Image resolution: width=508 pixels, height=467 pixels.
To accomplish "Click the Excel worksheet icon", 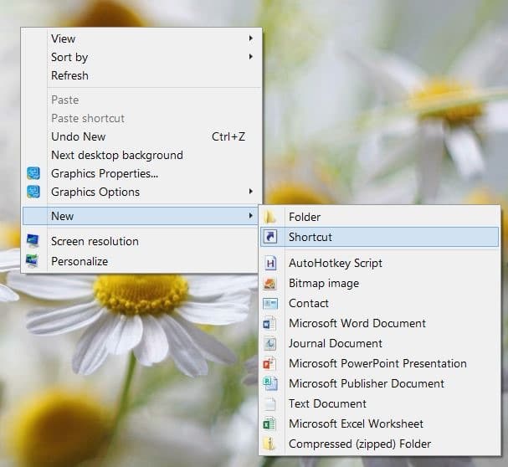I will click(269, 423).
